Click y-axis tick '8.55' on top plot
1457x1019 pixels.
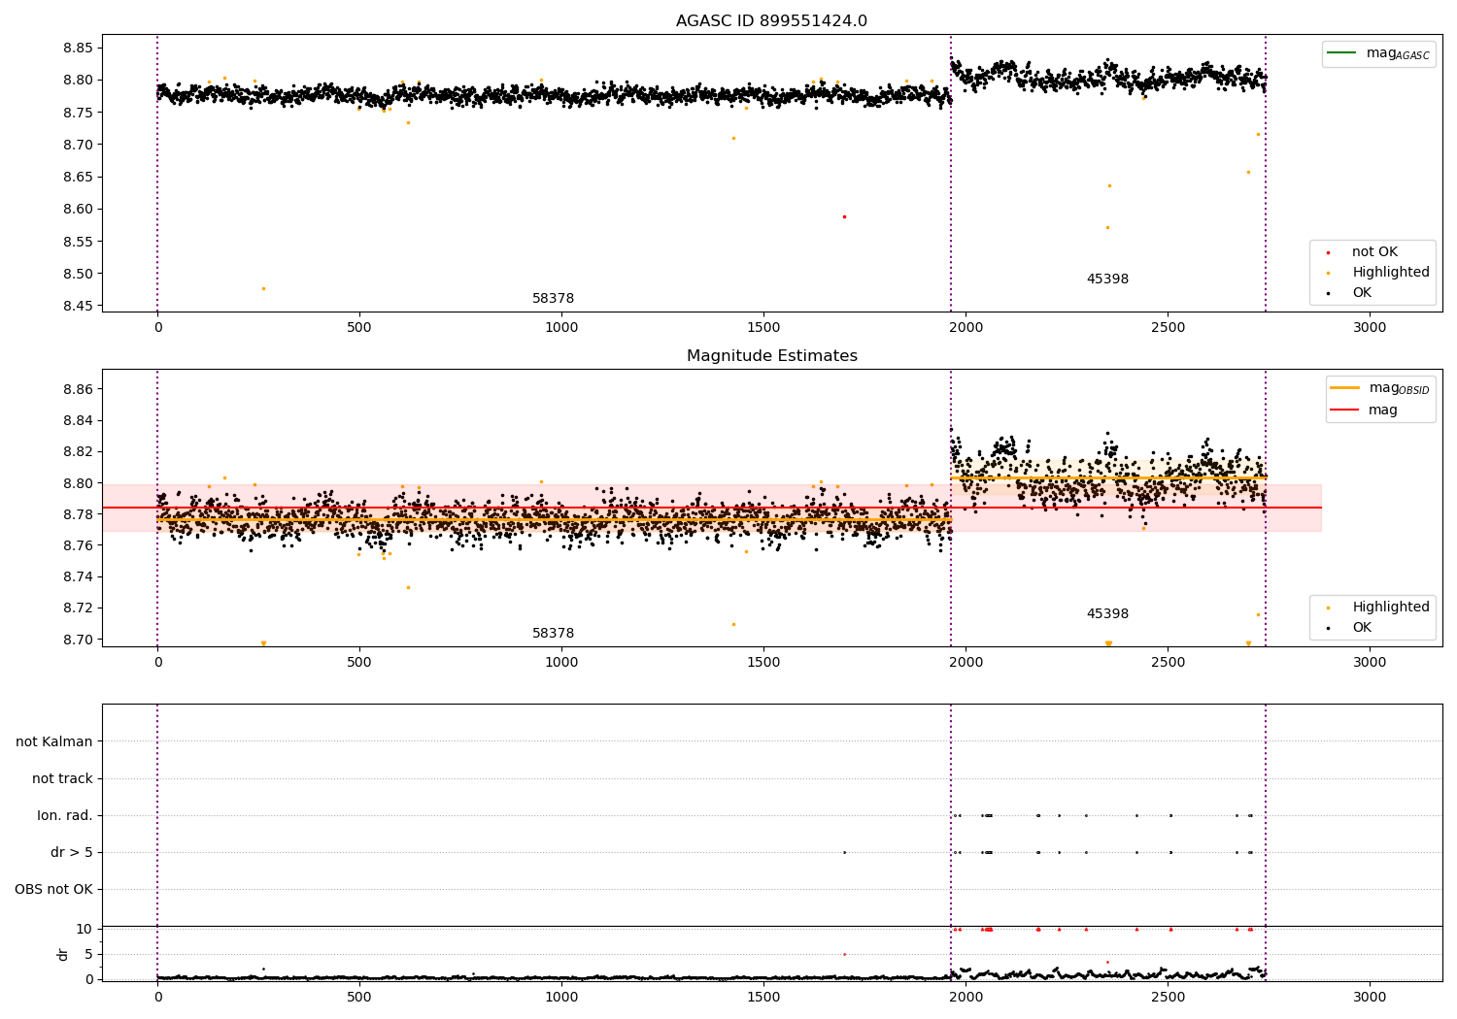pos(77,242)
